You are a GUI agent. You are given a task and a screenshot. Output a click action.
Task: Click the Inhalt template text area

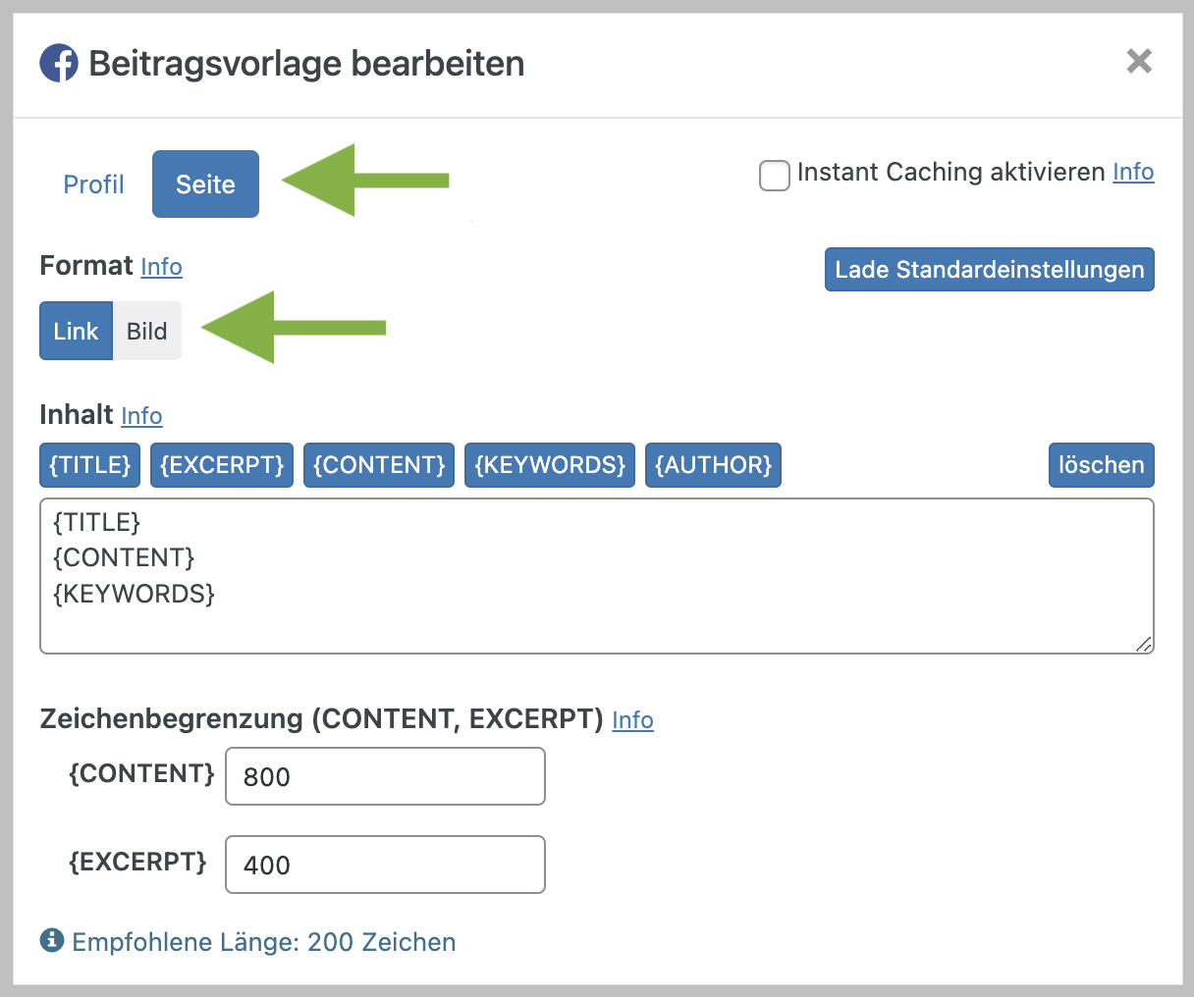597,576
